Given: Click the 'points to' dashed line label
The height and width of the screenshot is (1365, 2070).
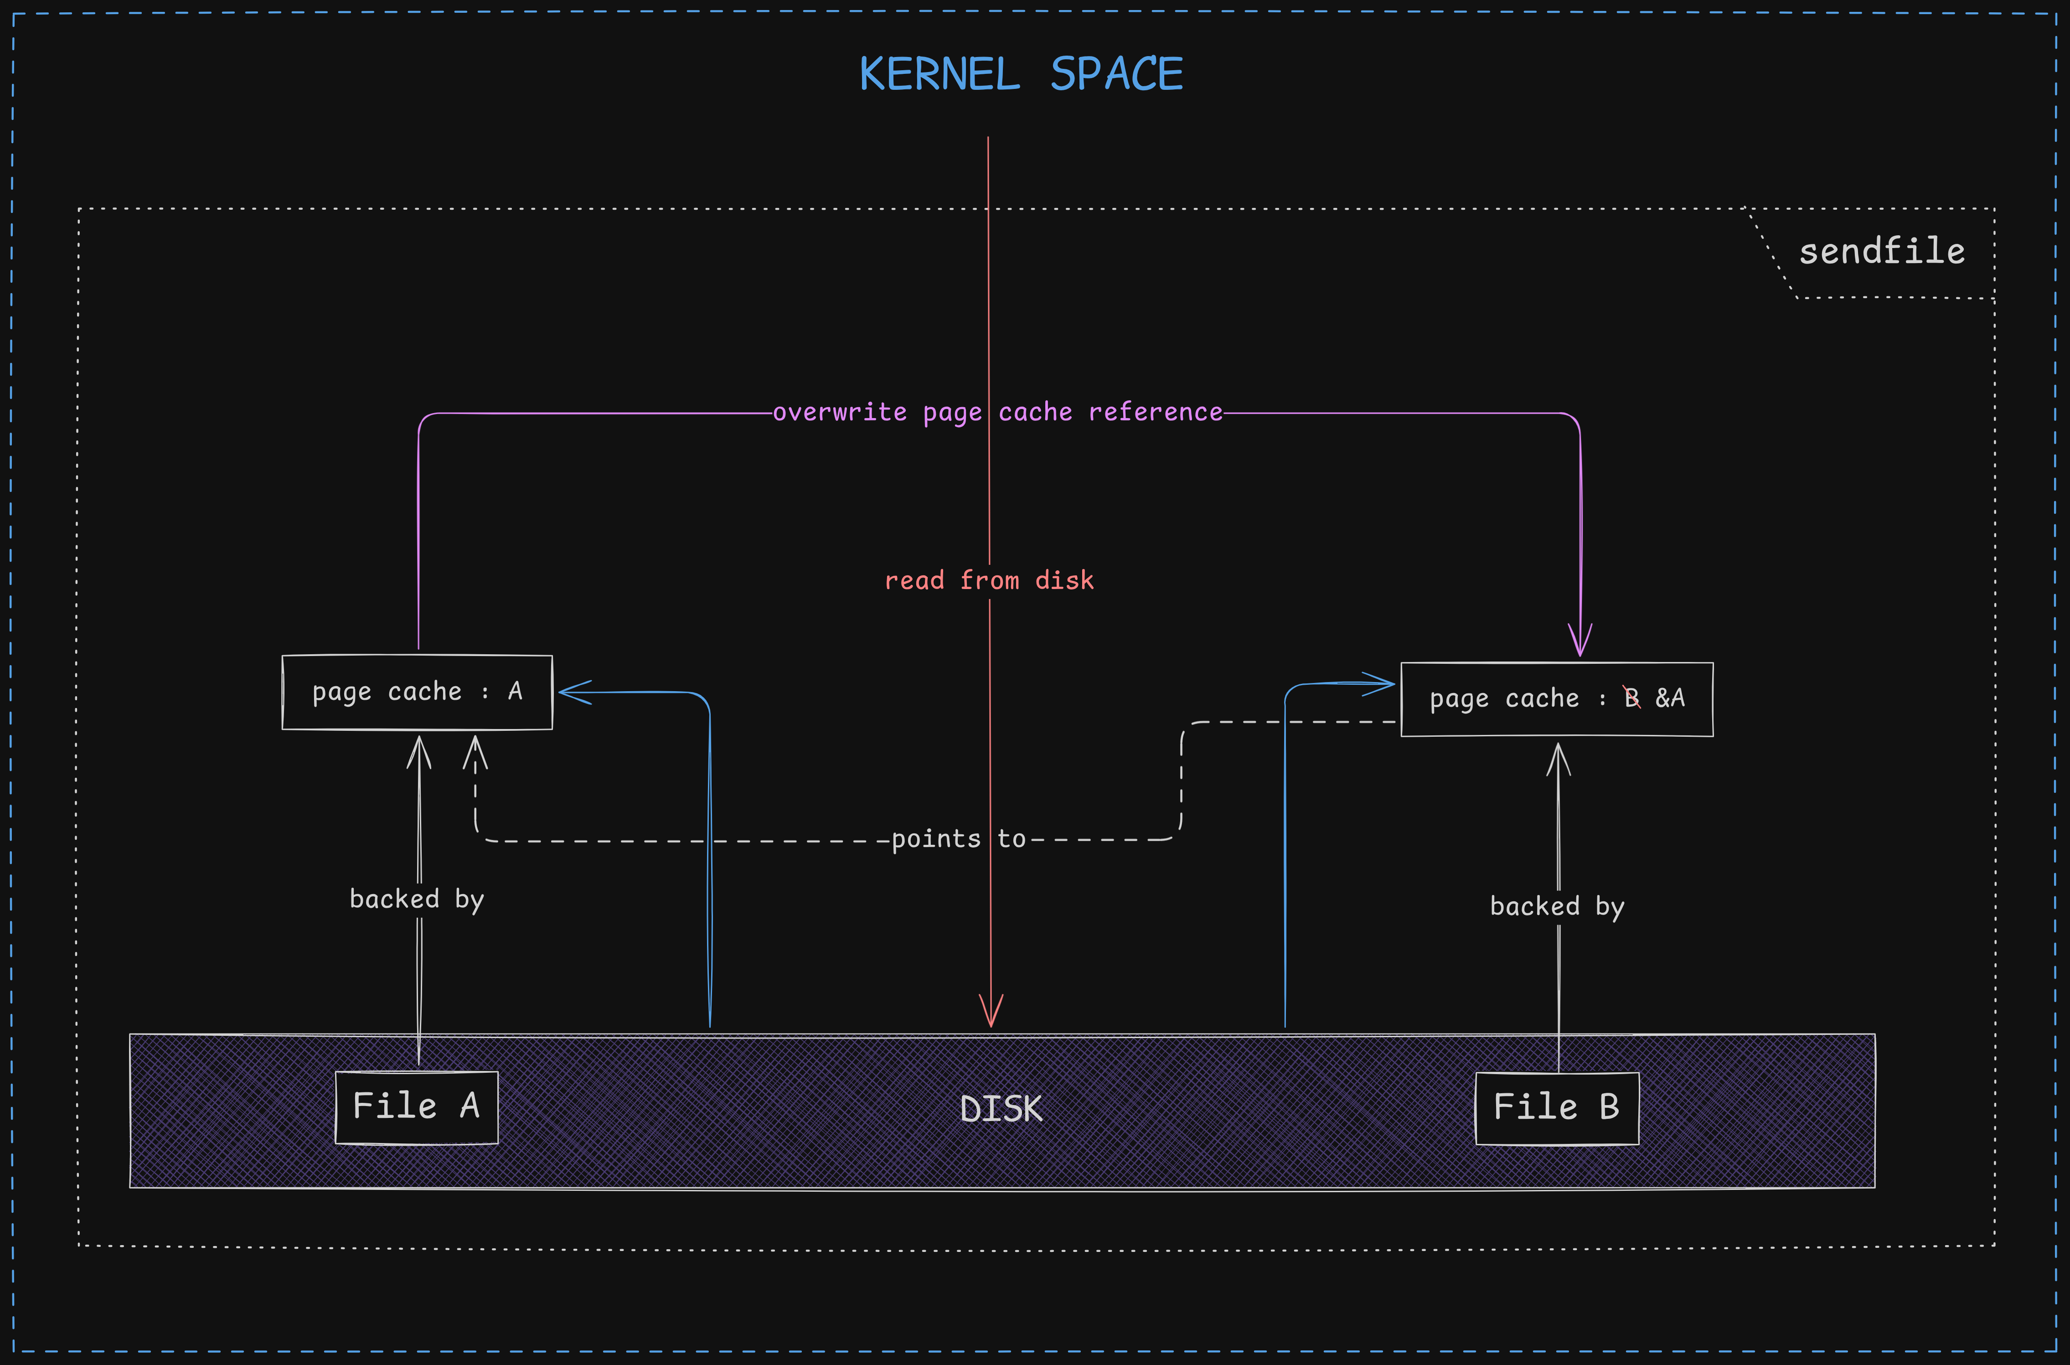Looking at the screenshot, I should click(958, 839).
